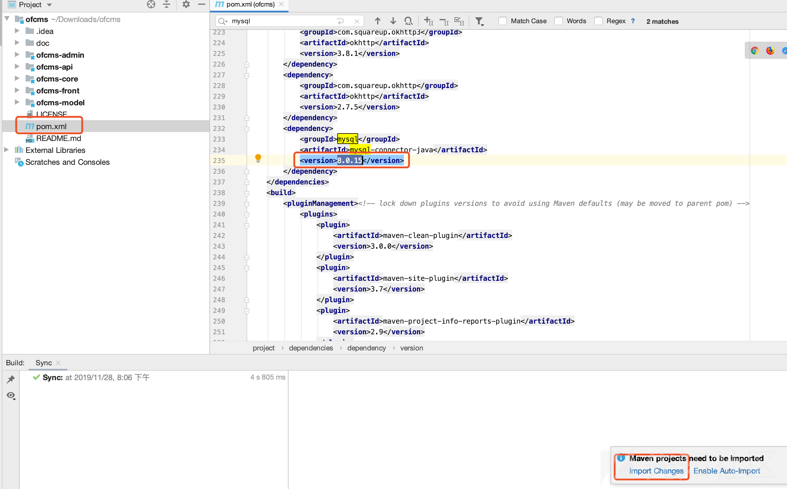Click the dependency breadcrumb
This screenshot has height=489, width=787.
click(x=366, y=348)
